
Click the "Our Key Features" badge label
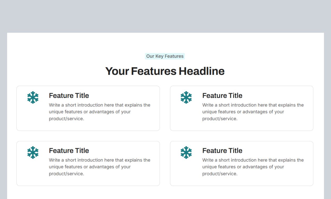pos(165,56)
